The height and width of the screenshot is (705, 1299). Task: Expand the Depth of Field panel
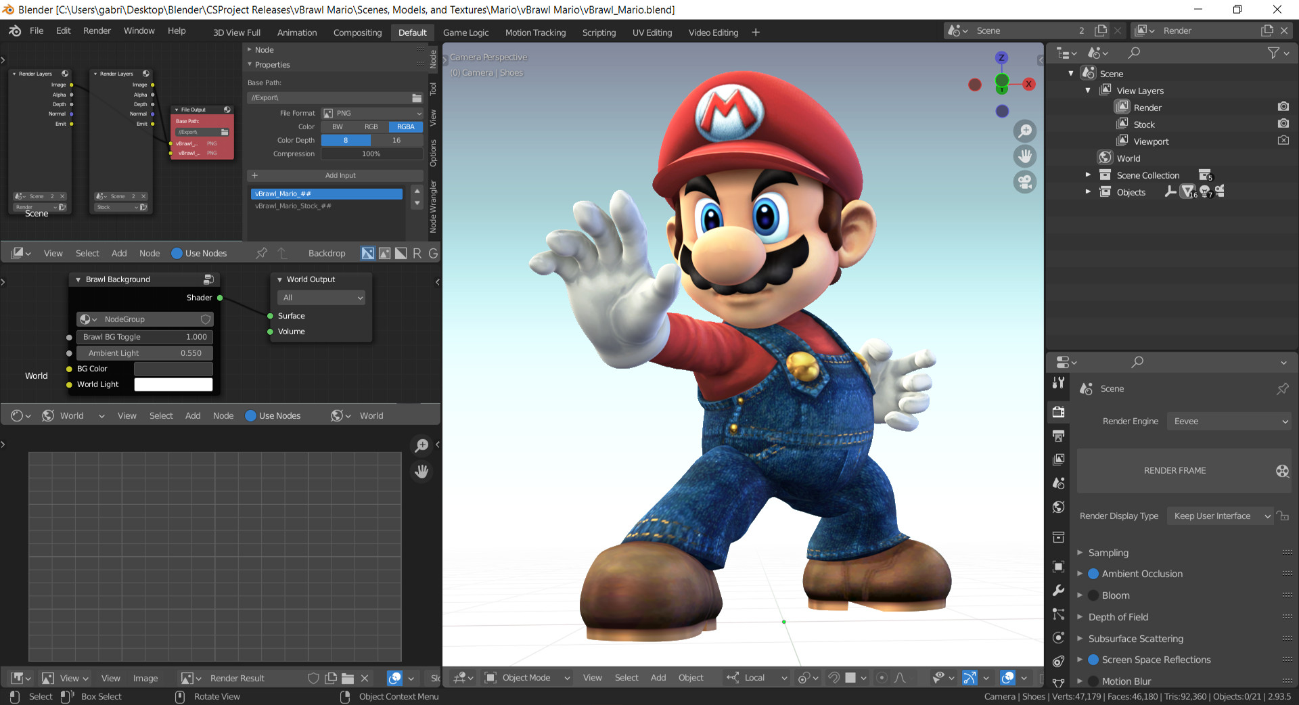coord(1118,617)
